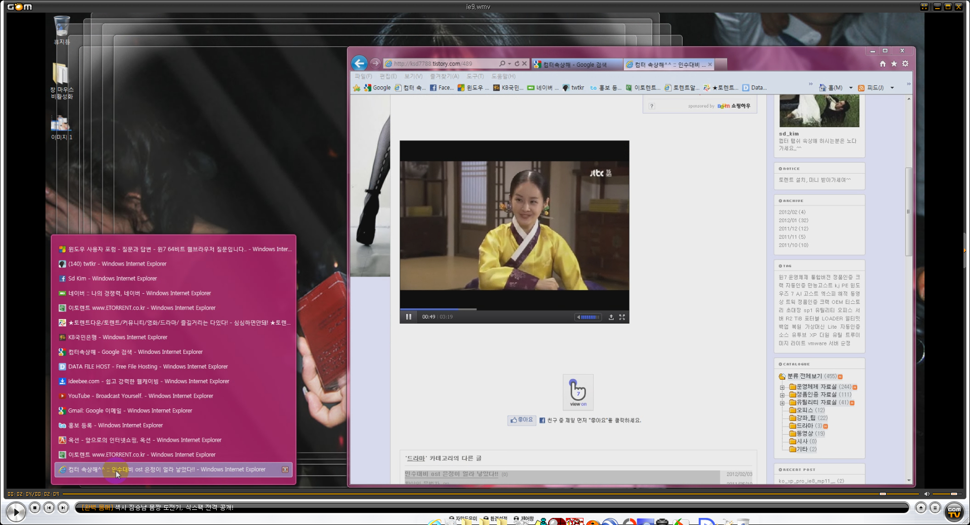The image size is (970, 525).
Task: Stop playback in GOM player
Action: pyautogui.click(x=35, y=508)
